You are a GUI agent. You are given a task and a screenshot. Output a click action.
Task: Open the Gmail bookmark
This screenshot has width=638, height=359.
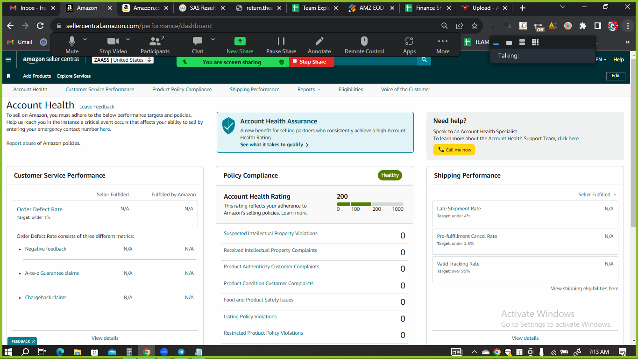click(x=20, y=42)
